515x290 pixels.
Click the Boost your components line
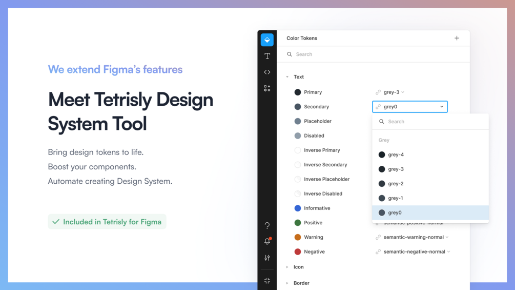click(x=92, y=167)
